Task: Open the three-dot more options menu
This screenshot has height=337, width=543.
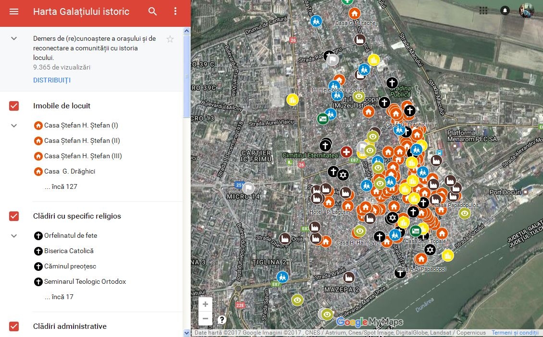Action: click(175, 12)
